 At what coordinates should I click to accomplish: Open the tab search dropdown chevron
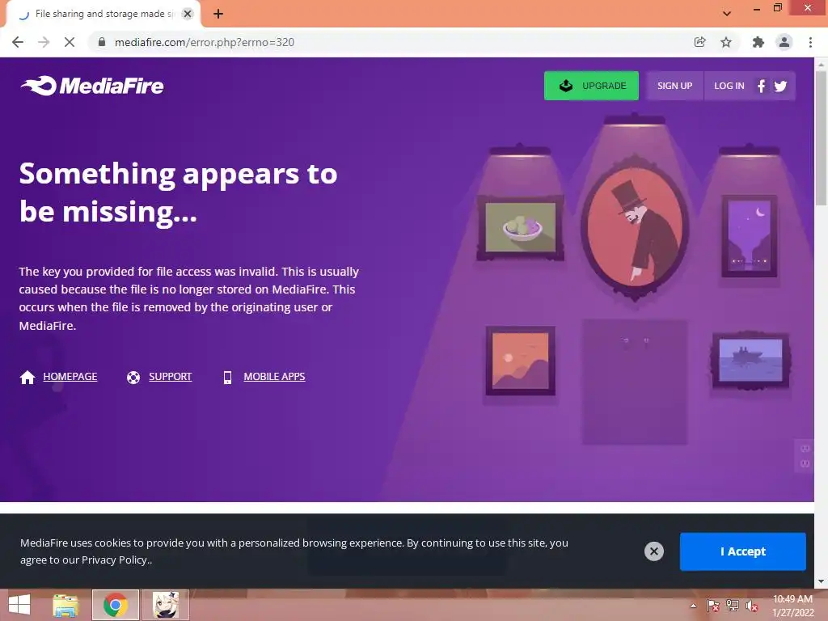point(727,14)
